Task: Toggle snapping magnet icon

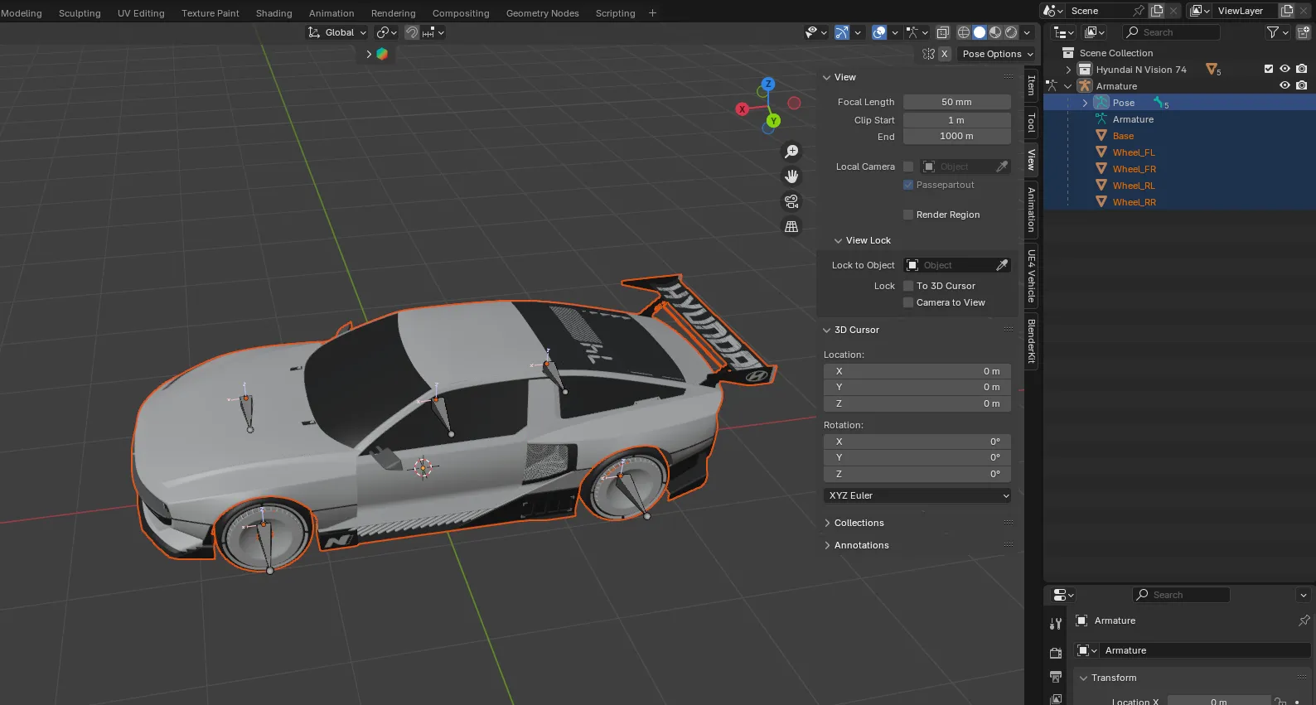Action: (x=412, y=32)
